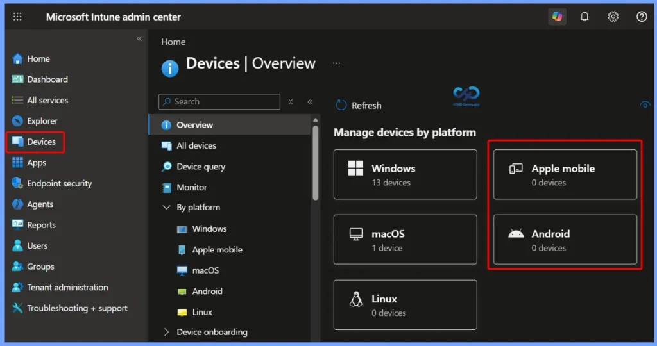Image resolution: width=657 pixels, height=346 pixels.
Task: Expand the Device onboarding group
Action: pyautogui.click(x=166, y=332)
